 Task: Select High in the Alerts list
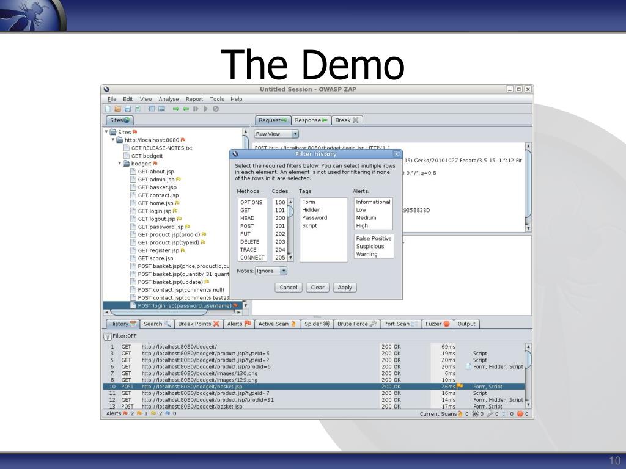[x=374, y=226]
